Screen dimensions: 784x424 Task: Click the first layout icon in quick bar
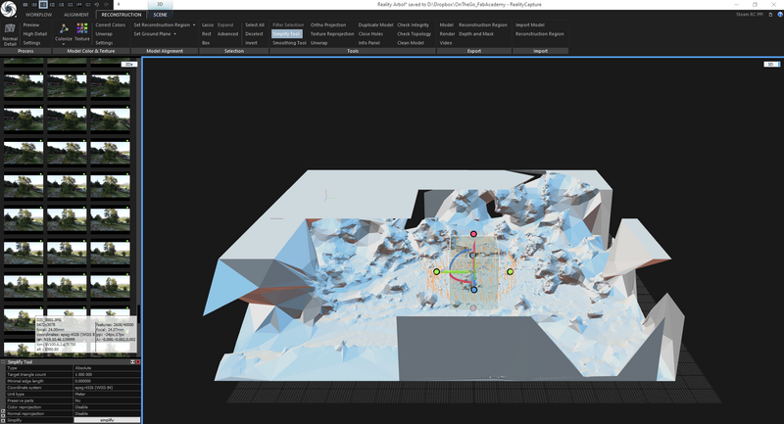point(25,5)
